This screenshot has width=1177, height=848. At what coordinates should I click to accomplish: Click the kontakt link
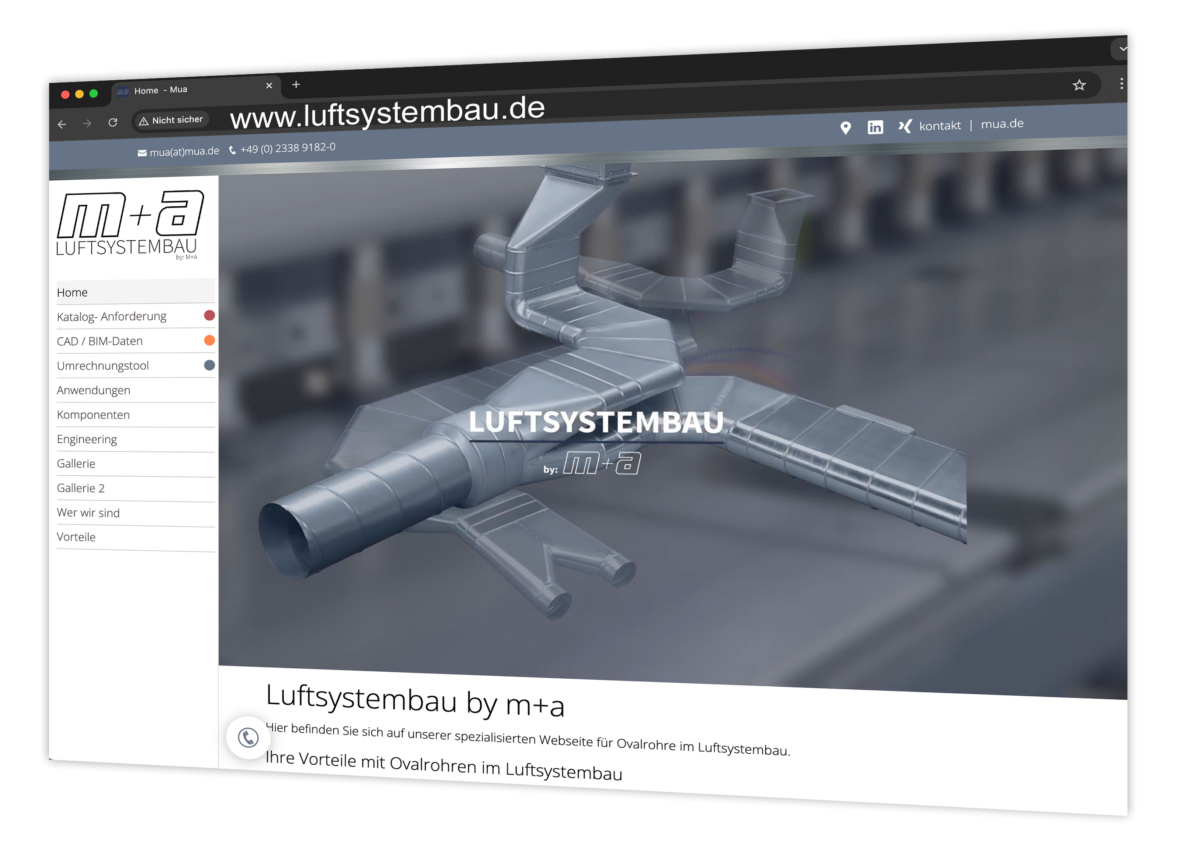click(940, 125)
